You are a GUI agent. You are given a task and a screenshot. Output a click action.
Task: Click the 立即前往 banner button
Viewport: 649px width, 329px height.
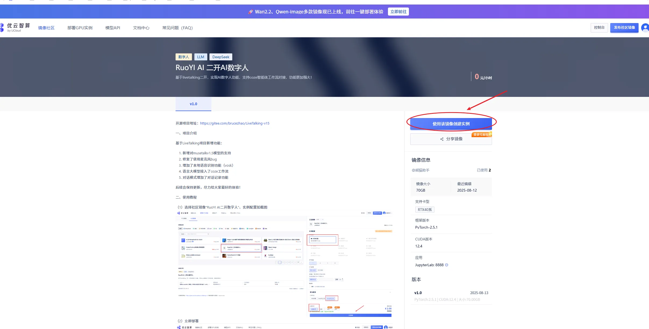click(398, 12)
